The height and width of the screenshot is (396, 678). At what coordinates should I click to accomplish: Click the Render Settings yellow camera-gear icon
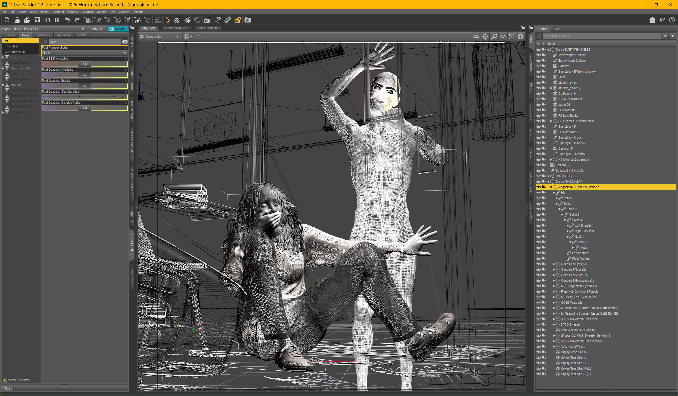point(238,20)
